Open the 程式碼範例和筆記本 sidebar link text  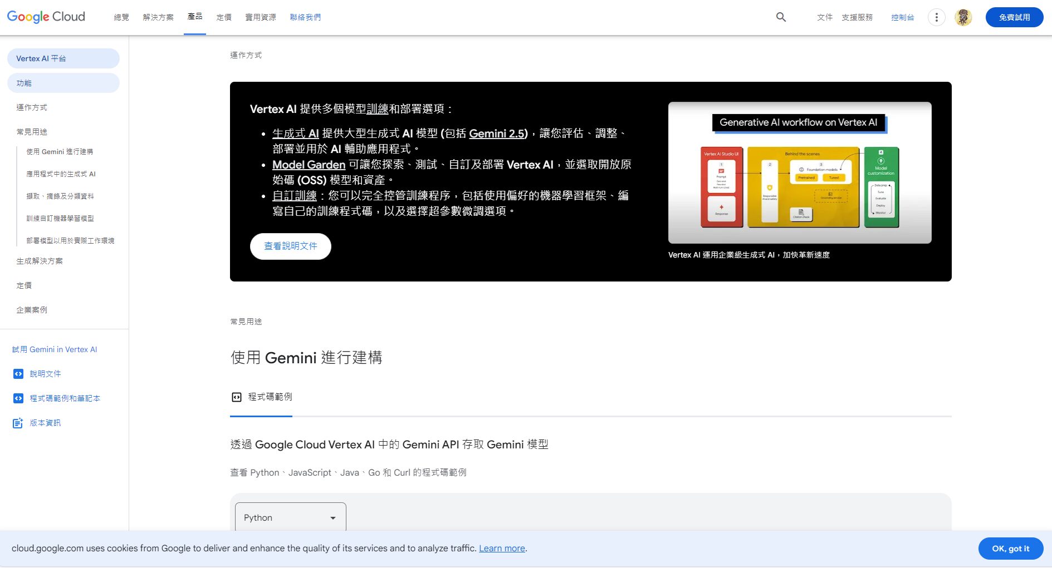(65, 398)
